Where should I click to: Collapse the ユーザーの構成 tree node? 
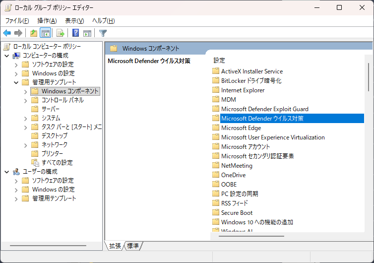[x=6, y=172]
